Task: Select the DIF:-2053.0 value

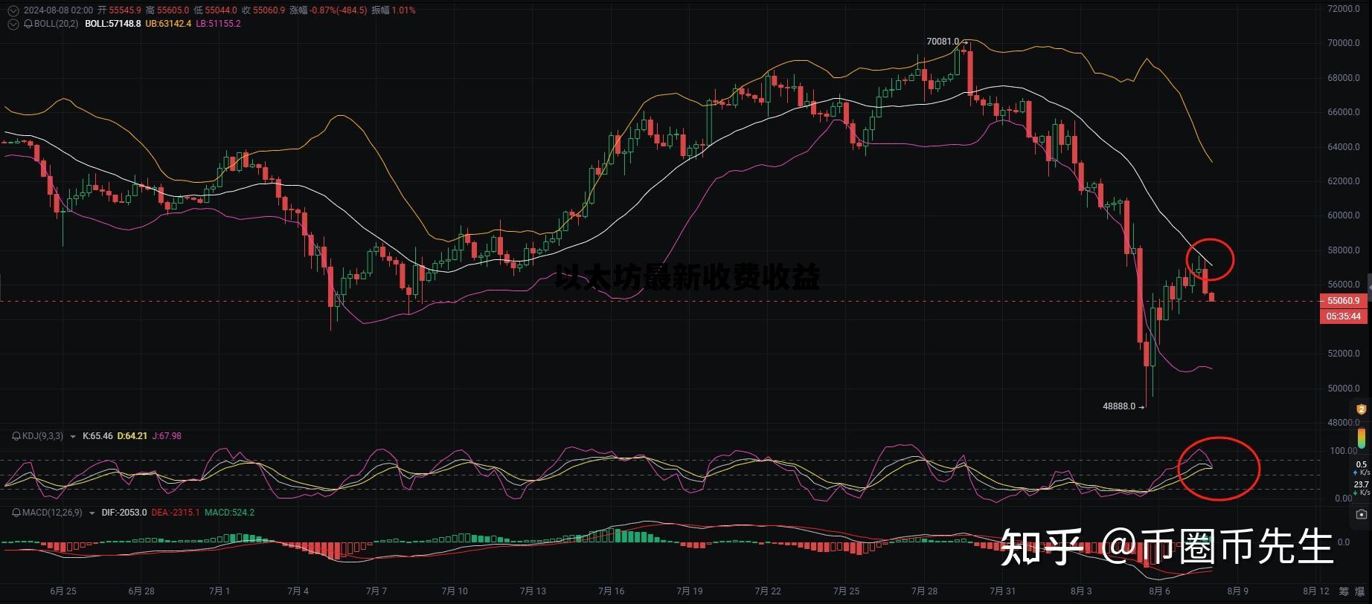Action: click(124, 513)
